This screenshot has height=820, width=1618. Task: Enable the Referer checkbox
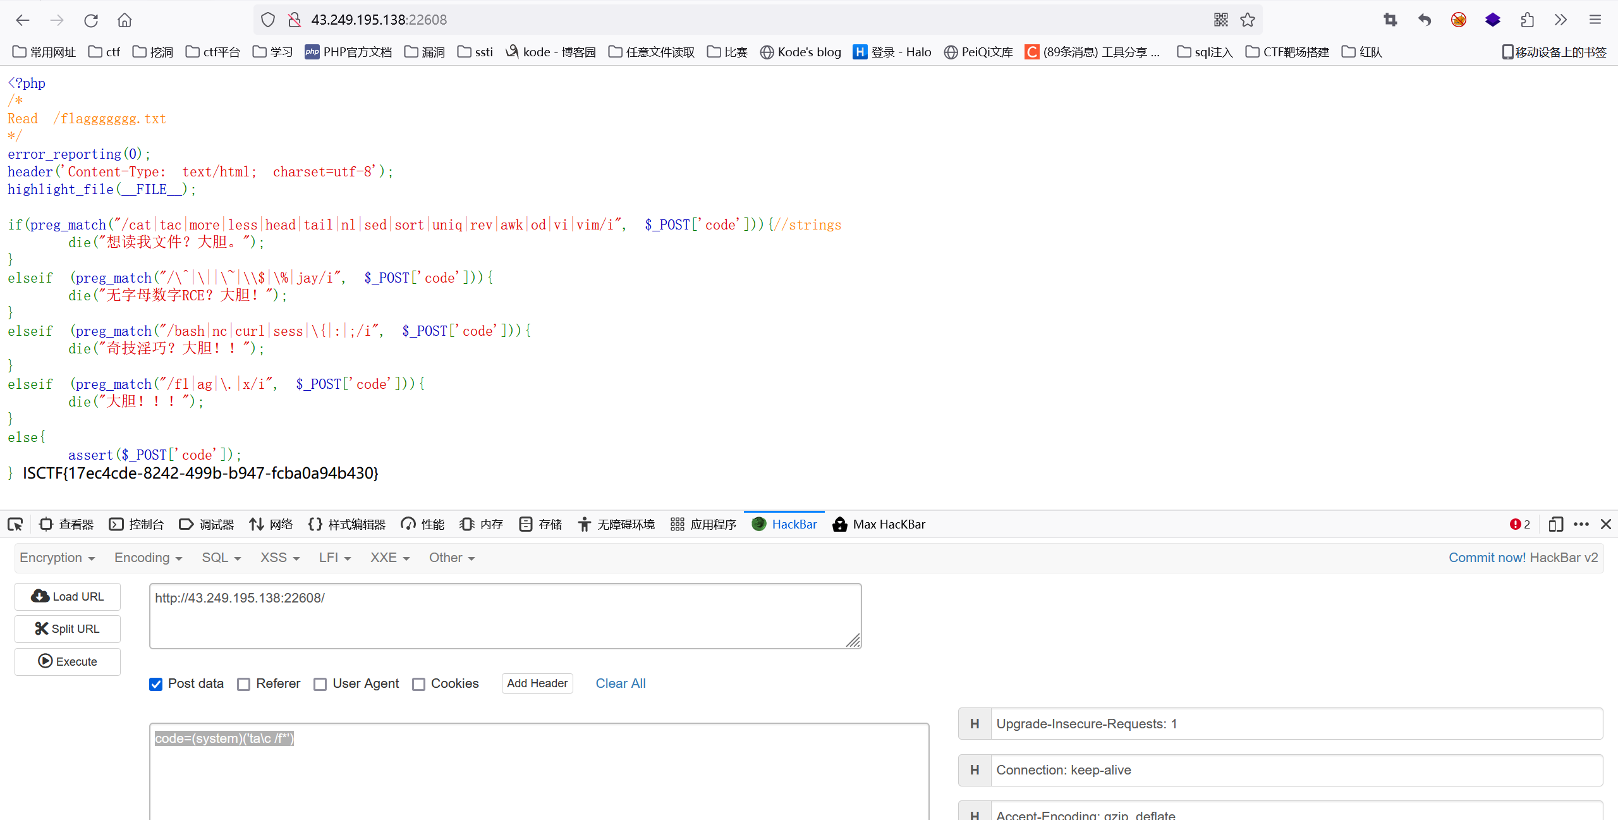244,684
